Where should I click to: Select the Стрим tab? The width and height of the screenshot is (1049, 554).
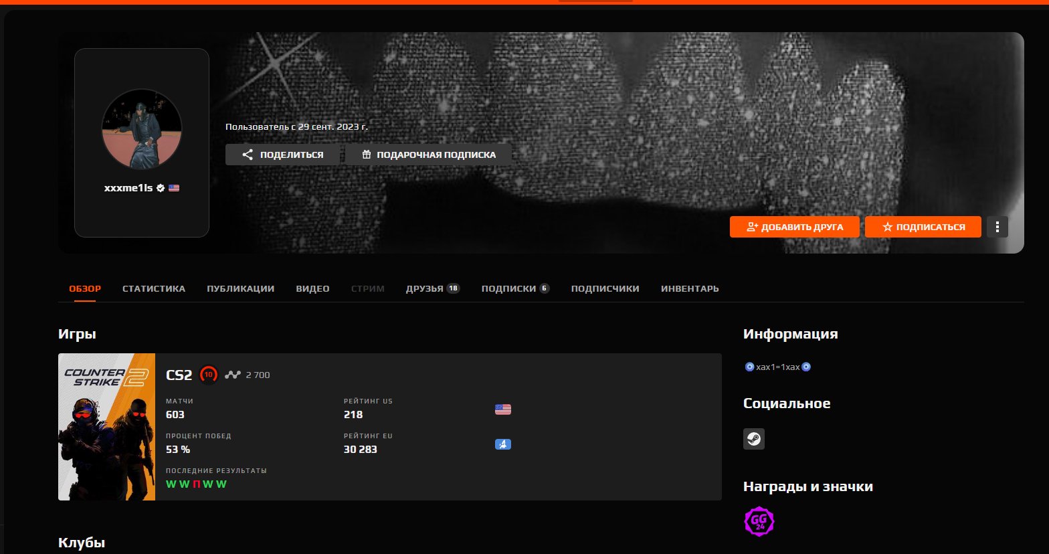pos(368,289)
